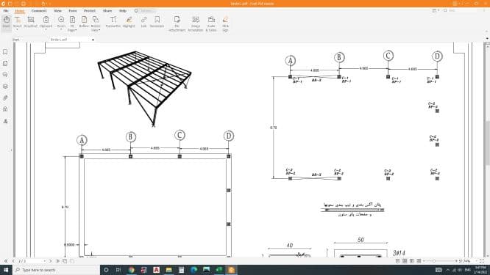Open Pages panel in left sidebar
The image size is (490, 275).
coord(5,63)
